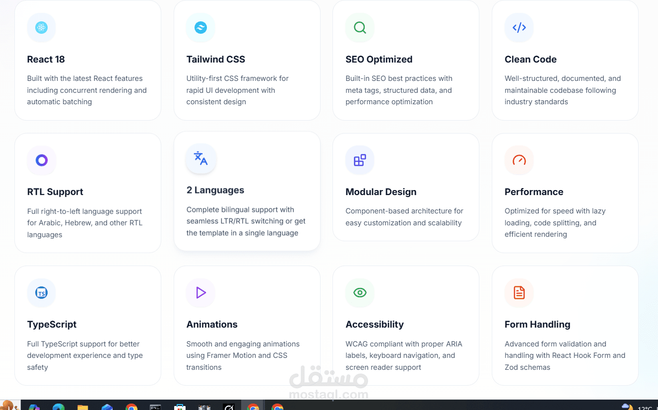
Task: Click the Performance speedometer icon
Action: [x=519, y=160]
